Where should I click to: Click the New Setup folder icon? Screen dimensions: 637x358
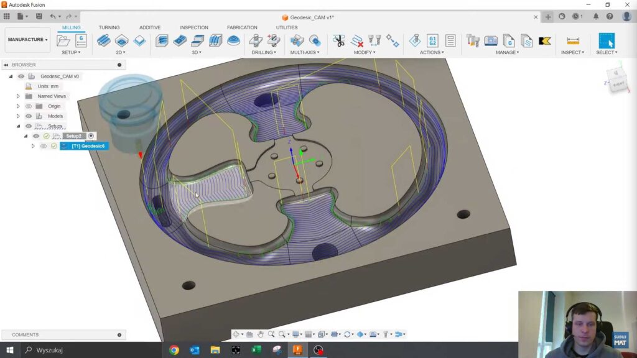coord(63,41)
